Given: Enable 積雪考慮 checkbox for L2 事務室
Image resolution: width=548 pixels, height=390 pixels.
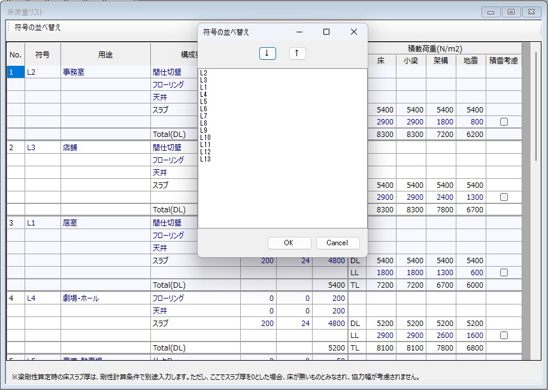Looking at the screenshot, I should 504,122.
